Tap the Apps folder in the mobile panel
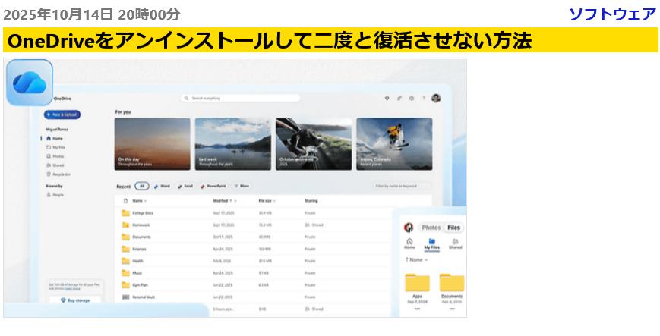This screenshot has width=660, height=336. pos(417,286)
